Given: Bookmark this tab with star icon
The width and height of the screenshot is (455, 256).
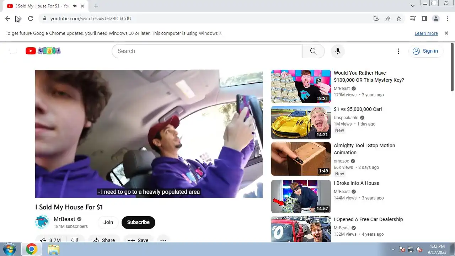Looking at the screenshot, I should [399, 18].
